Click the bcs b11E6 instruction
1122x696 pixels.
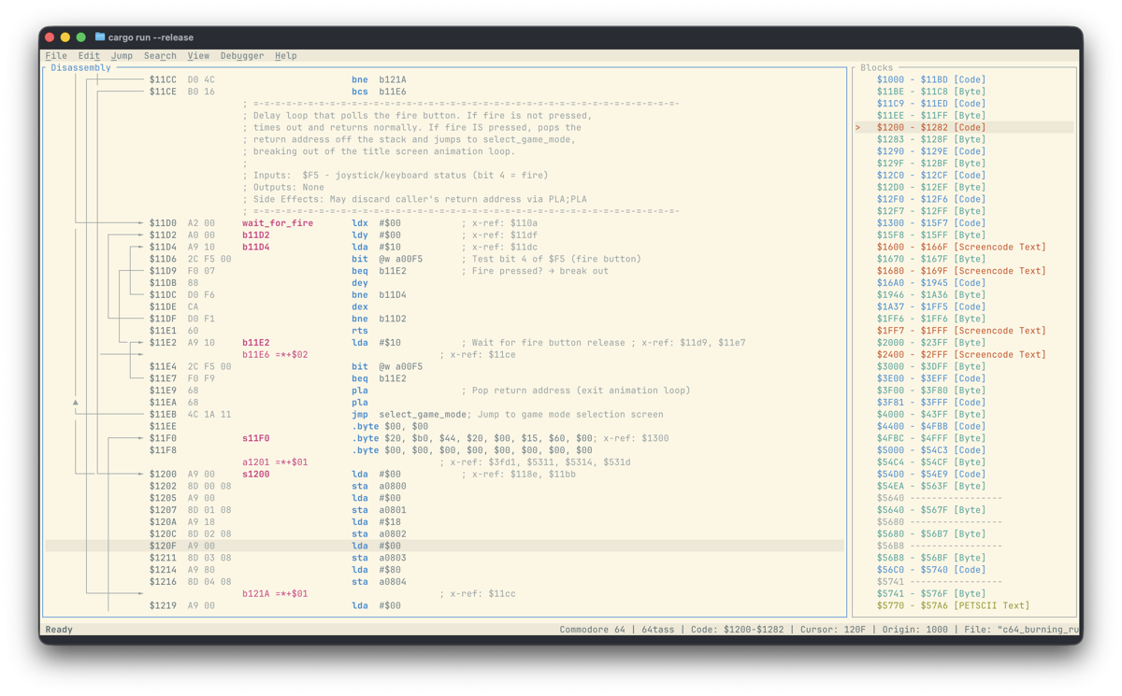pyautogui.click(x=379, y=92)
